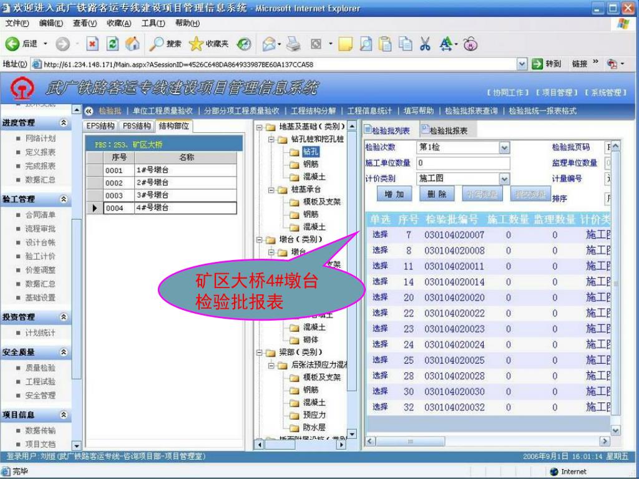The image size is (639, 479).
Task: Click the translate A icon in toolbar
Action: tap(447, 44)
